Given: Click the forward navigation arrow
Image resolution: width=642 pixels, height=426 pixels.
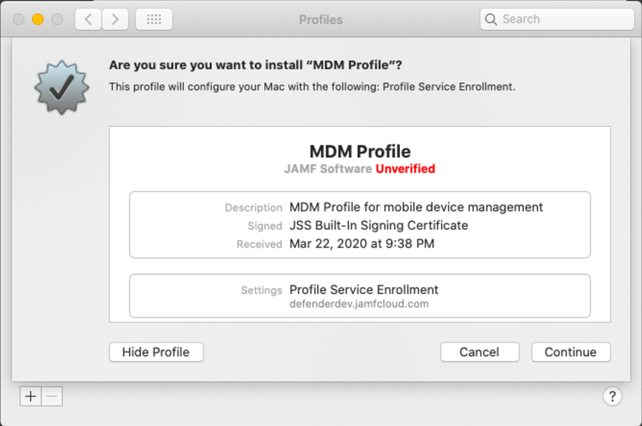Looking at the screenshot, I should click(x=115, y=19).
